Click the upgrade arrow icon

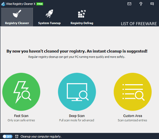(141, 4)
